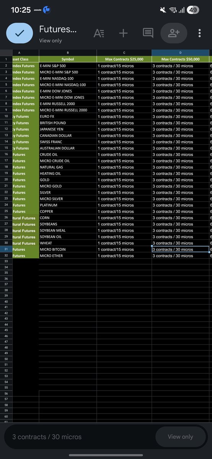Select the MICRO E-MINI DOW JONES cell
This screenshot has height=459, width=212.
click(x=68, y=97)
